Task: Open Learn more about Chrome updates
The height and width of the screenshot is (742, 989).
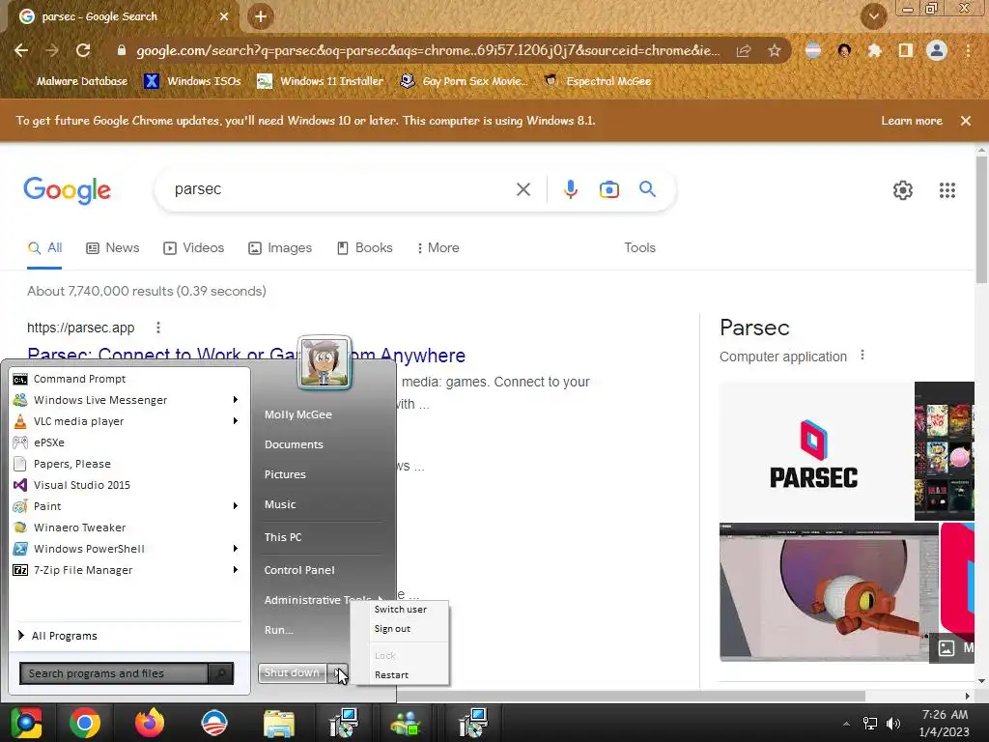Action: [x=912, y=121]
